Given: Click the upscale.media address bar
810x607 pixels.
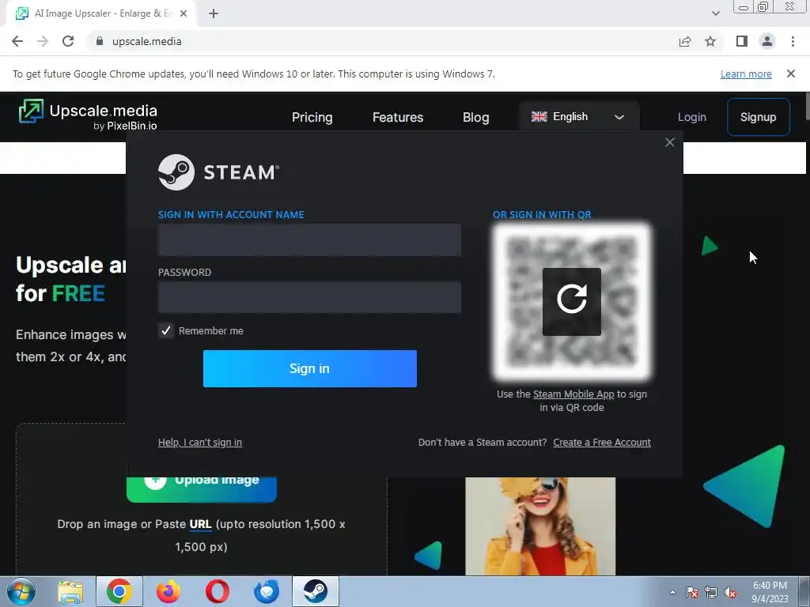Looking at the screenshot, I should 382,41.
